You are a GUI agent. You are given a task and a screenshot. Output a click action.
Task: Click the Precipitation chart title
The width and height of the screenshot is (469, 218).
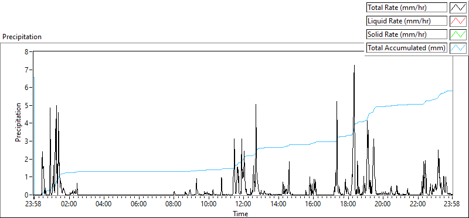pyautogui.click(x=22, y=37)
